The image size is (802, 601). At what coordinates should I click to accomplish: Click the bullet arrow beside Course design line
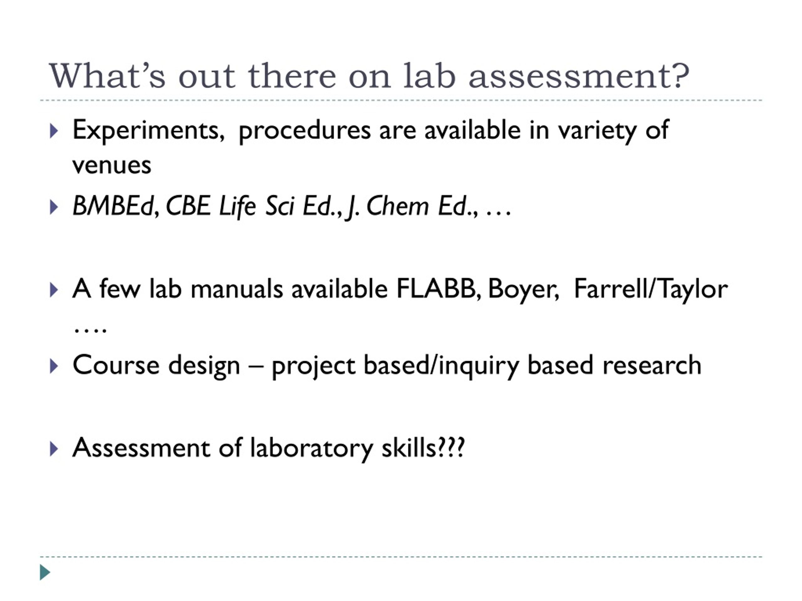(x=53, y=366)
